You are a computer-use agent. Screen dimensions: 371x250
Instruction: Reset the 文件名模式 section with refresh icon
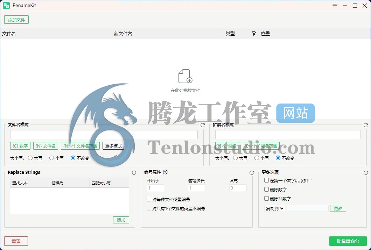[203, 125]
